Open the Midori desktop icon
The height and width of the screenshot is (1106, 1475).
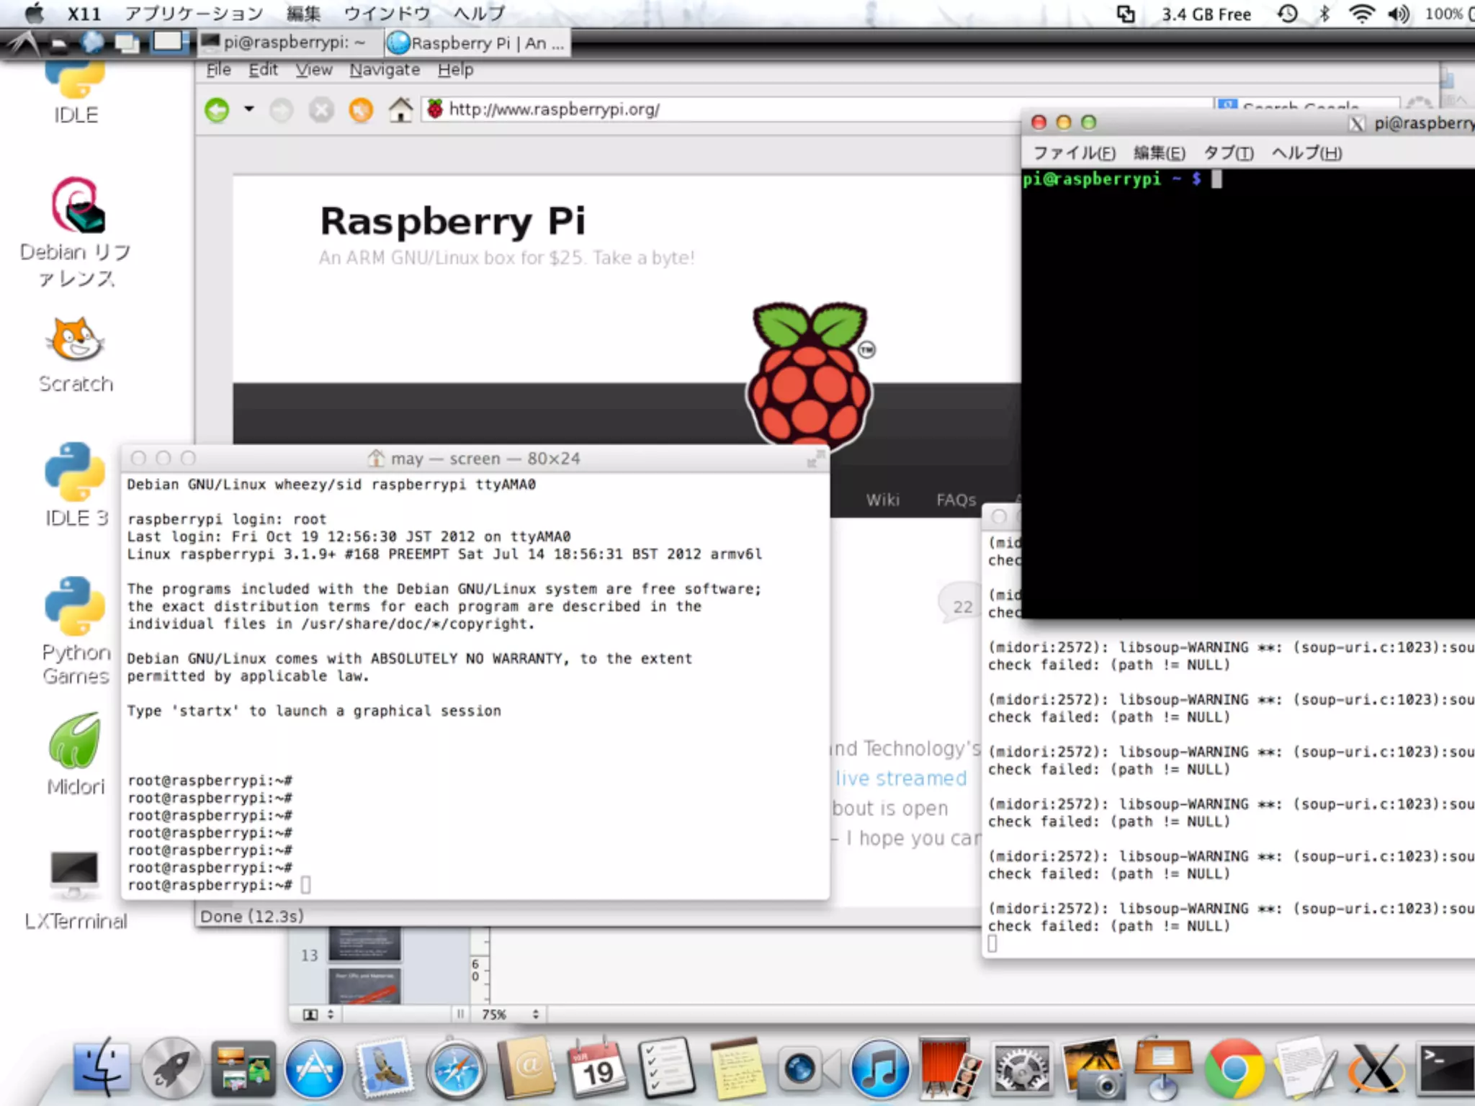(x=75, y=742)
